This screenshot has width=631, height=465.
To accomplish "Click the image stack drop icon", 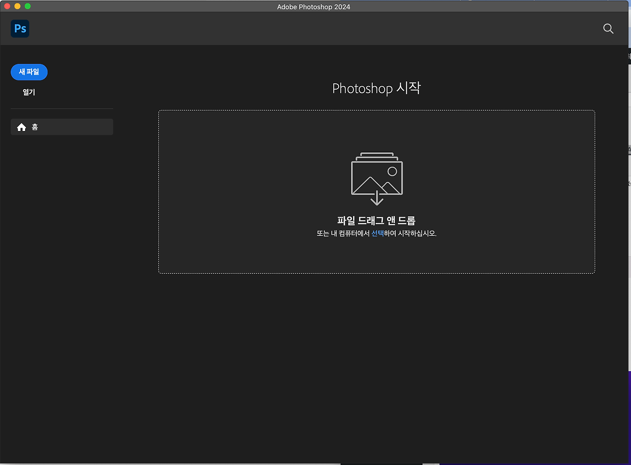I will pos(377,178).
